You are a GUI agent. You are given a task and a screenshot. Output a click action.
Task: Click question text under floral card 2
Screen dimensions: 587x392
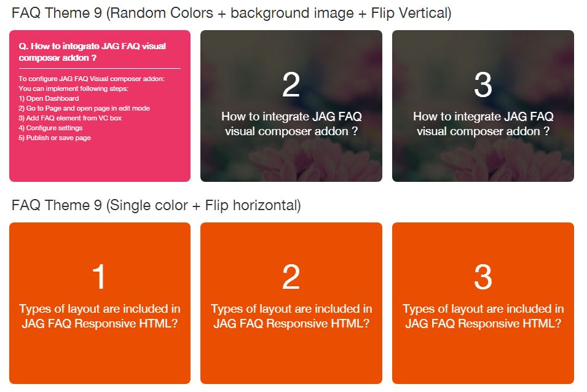(291, 123)
